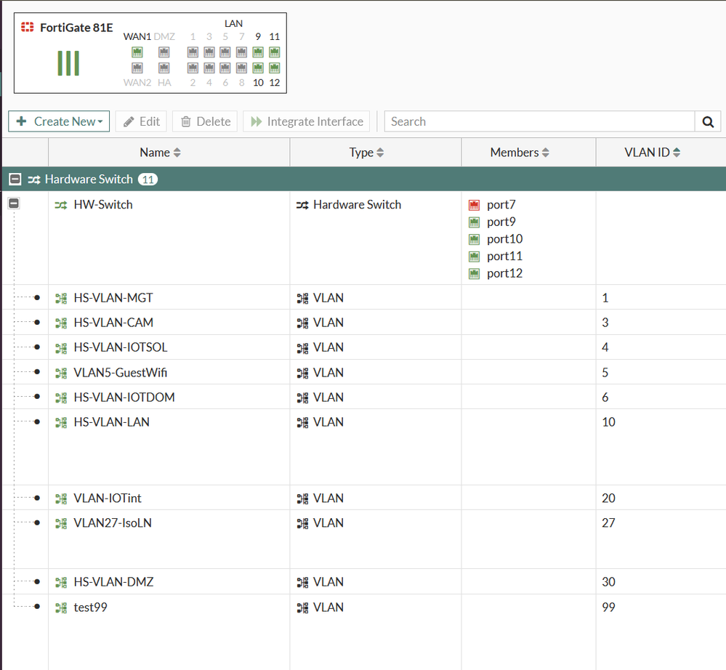Click the port12 member icon
Image resolution: width=726 pixels, height=670 pixels.
point(475,274)
